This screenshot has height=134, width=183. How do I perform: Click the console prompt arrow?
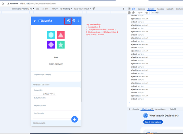(x=130, y=102)
